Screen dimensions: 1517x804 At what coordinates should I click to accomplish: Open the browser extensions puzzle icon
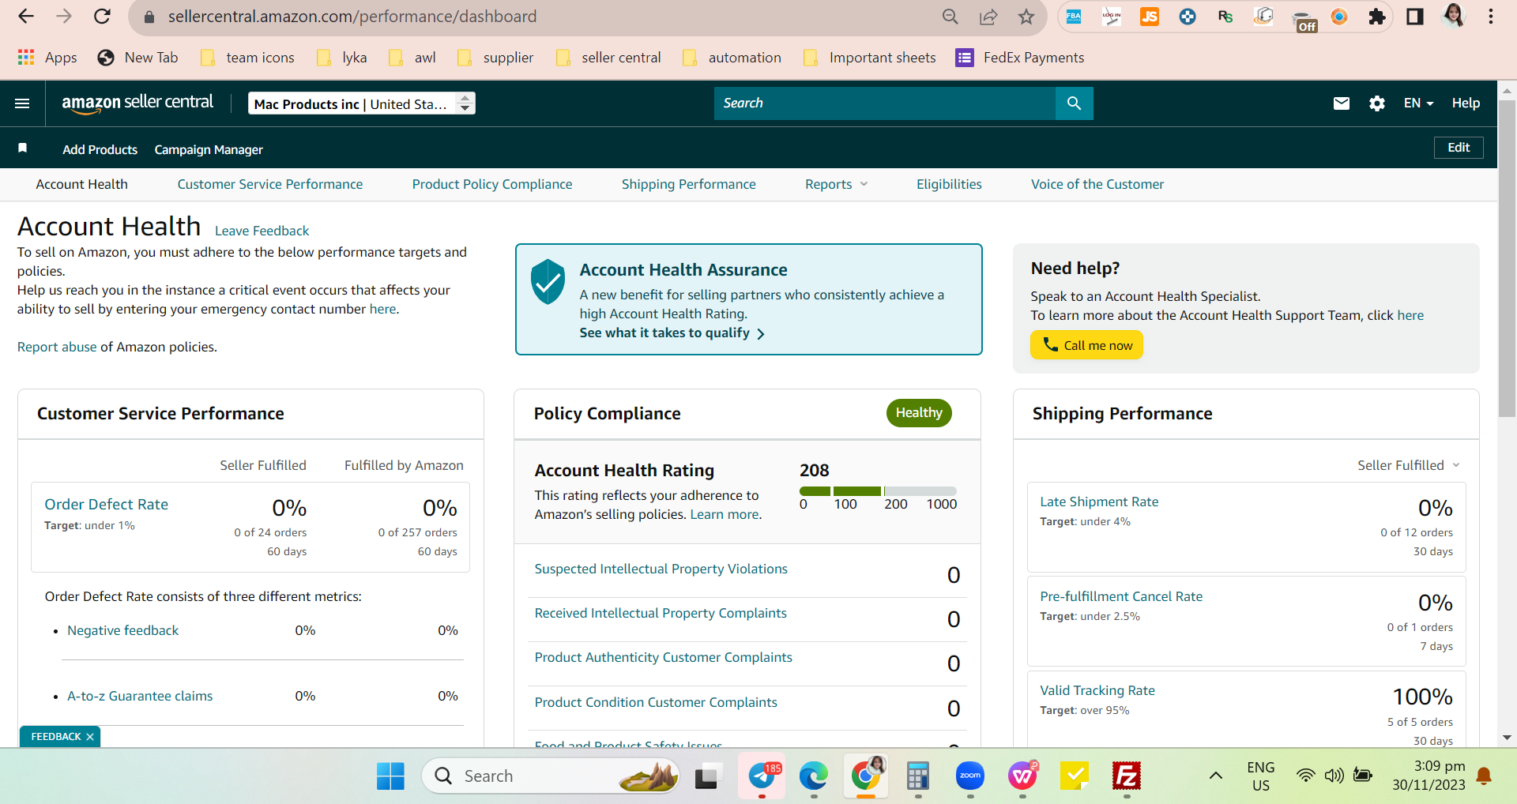[x=1377, y=17]
